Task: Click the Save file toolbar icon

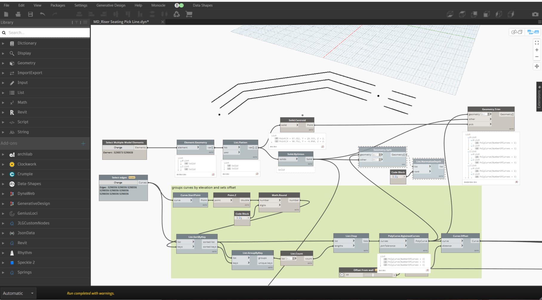Action: [x=30, y=14]
